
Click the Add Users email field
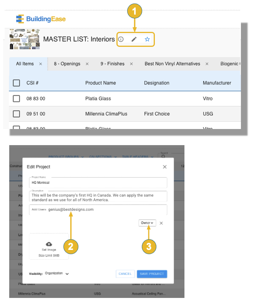(x=98, y=210)
